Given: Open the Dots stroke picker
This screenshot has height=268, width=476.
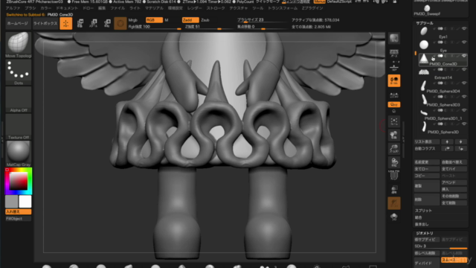Looking at the screenshot, I should [x=18, y=72].
